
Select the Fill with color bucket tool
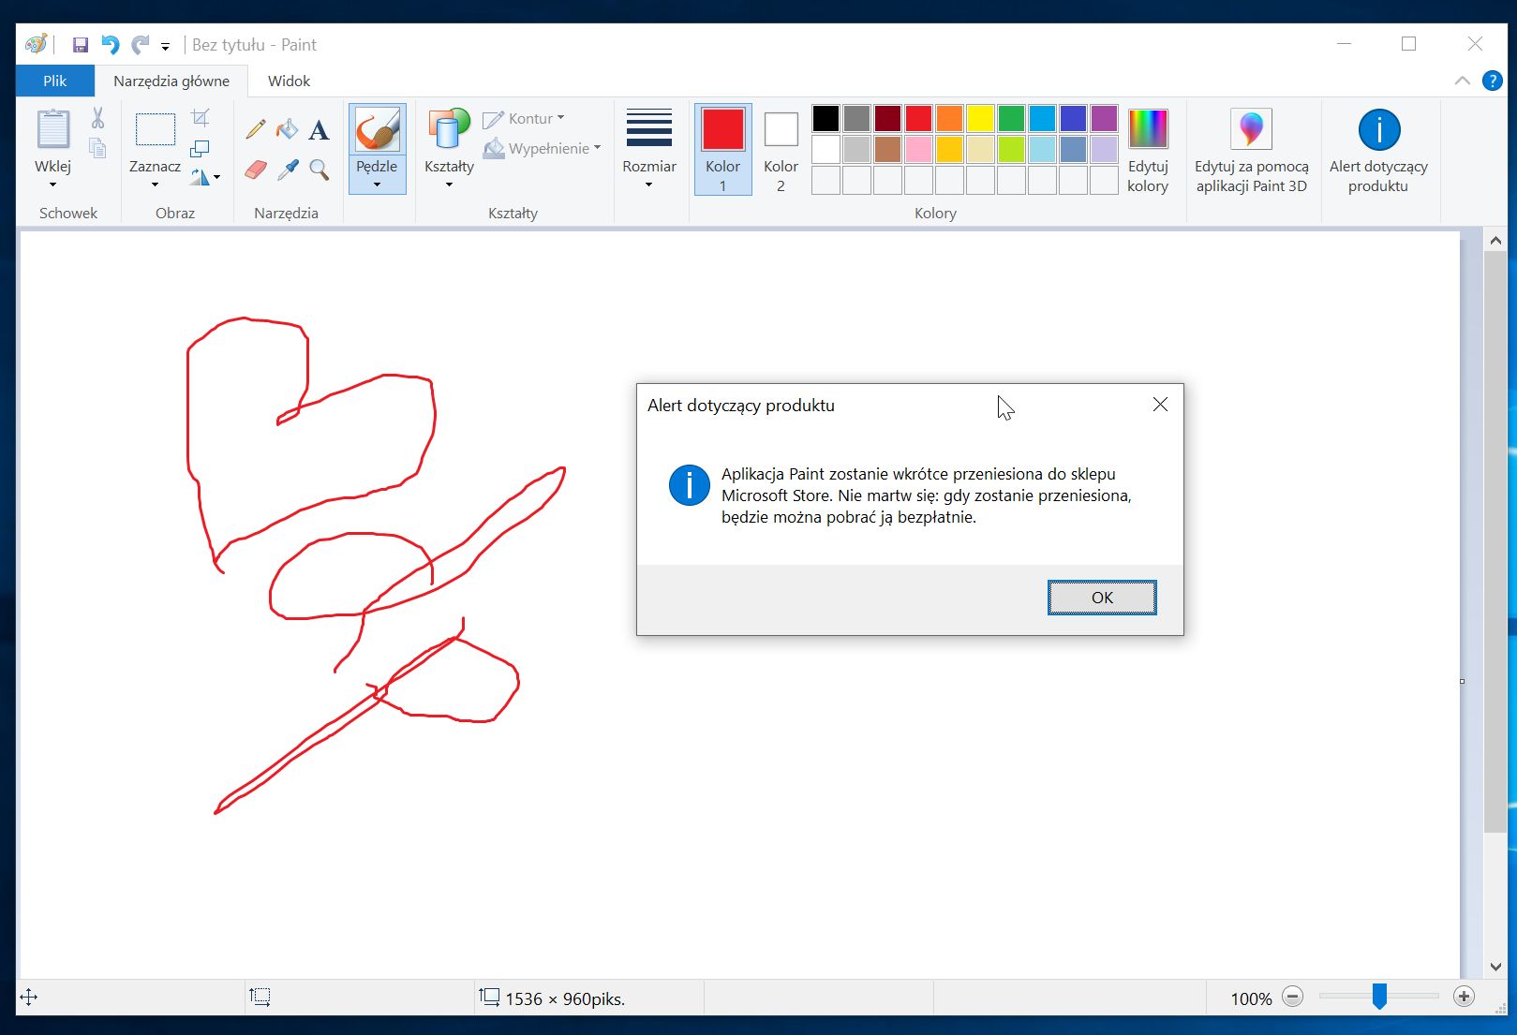[287, 129]
